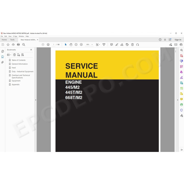This screenshot has height=184, width=184.
Task: Open Duty - Industrial Equipment bookmark
Action: [23, 71]
